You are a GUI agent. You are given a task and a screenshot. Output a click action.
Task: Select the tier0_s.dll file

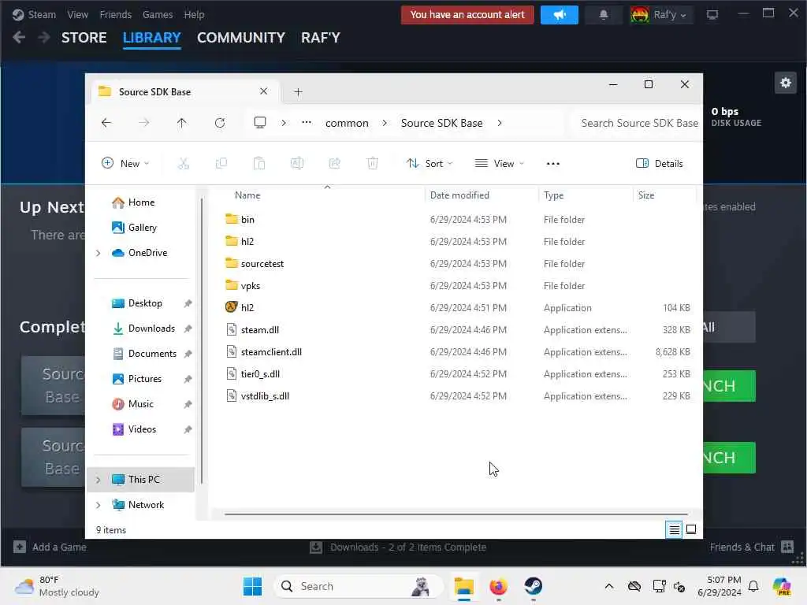pos(260,374)
